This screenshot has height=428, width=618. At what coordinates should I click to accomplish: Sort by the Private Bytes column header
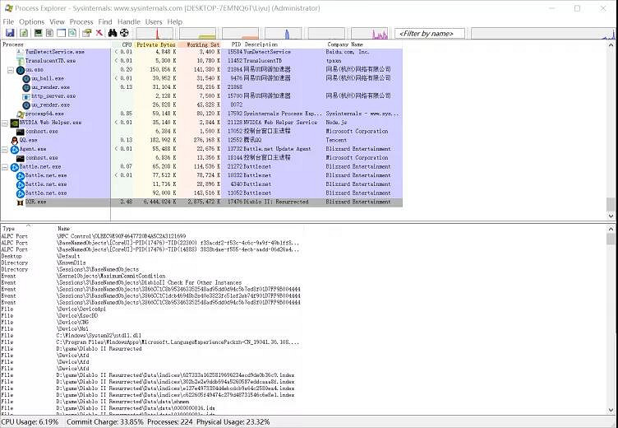point(154,44)
